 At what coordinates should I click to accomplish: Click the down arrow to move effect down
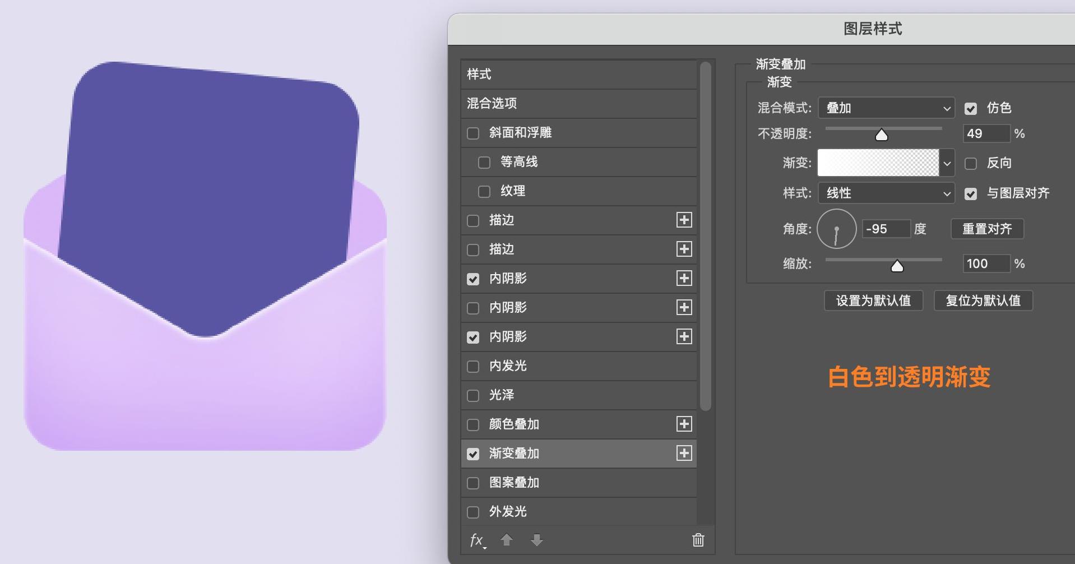(x=537, y=540)
